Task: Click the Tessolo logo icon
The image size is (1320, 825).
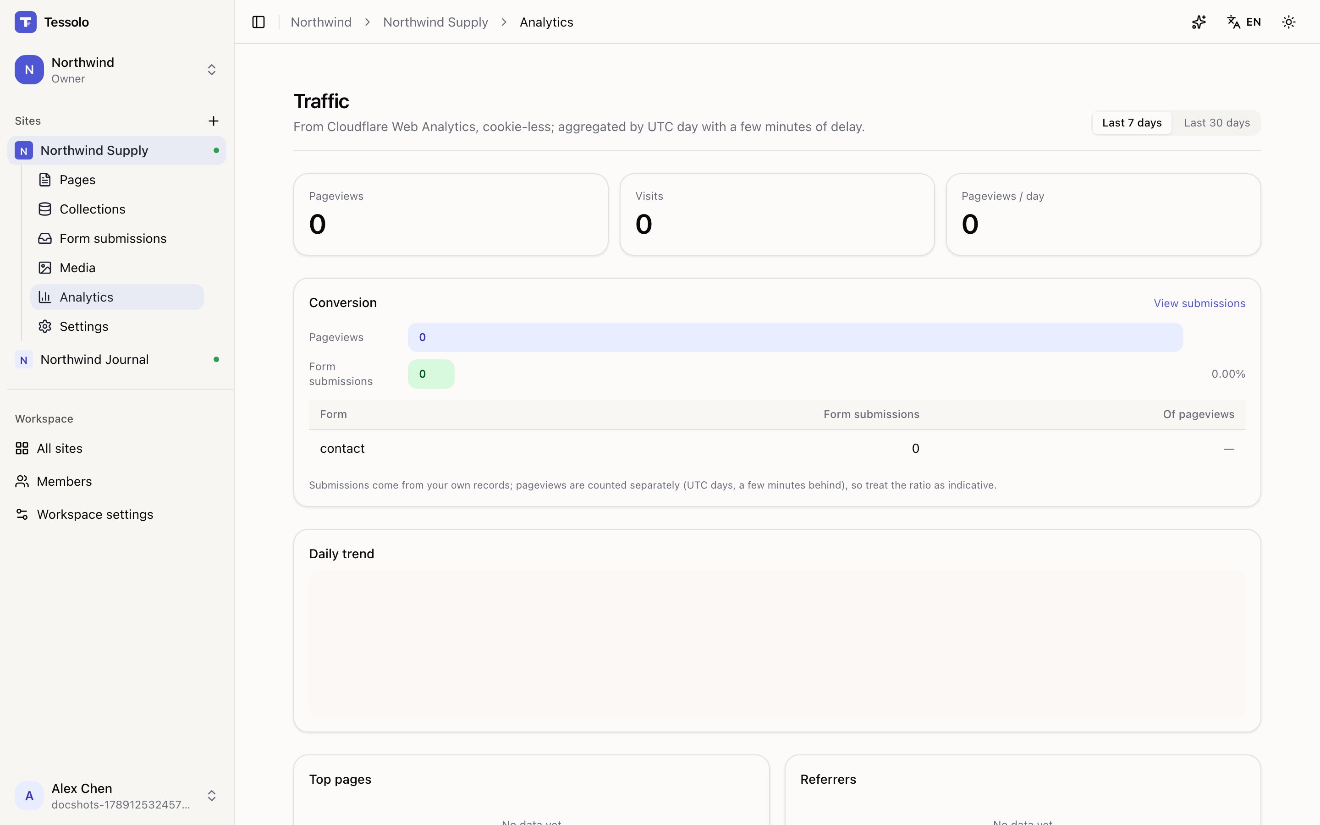Action: tap(25, 22)
